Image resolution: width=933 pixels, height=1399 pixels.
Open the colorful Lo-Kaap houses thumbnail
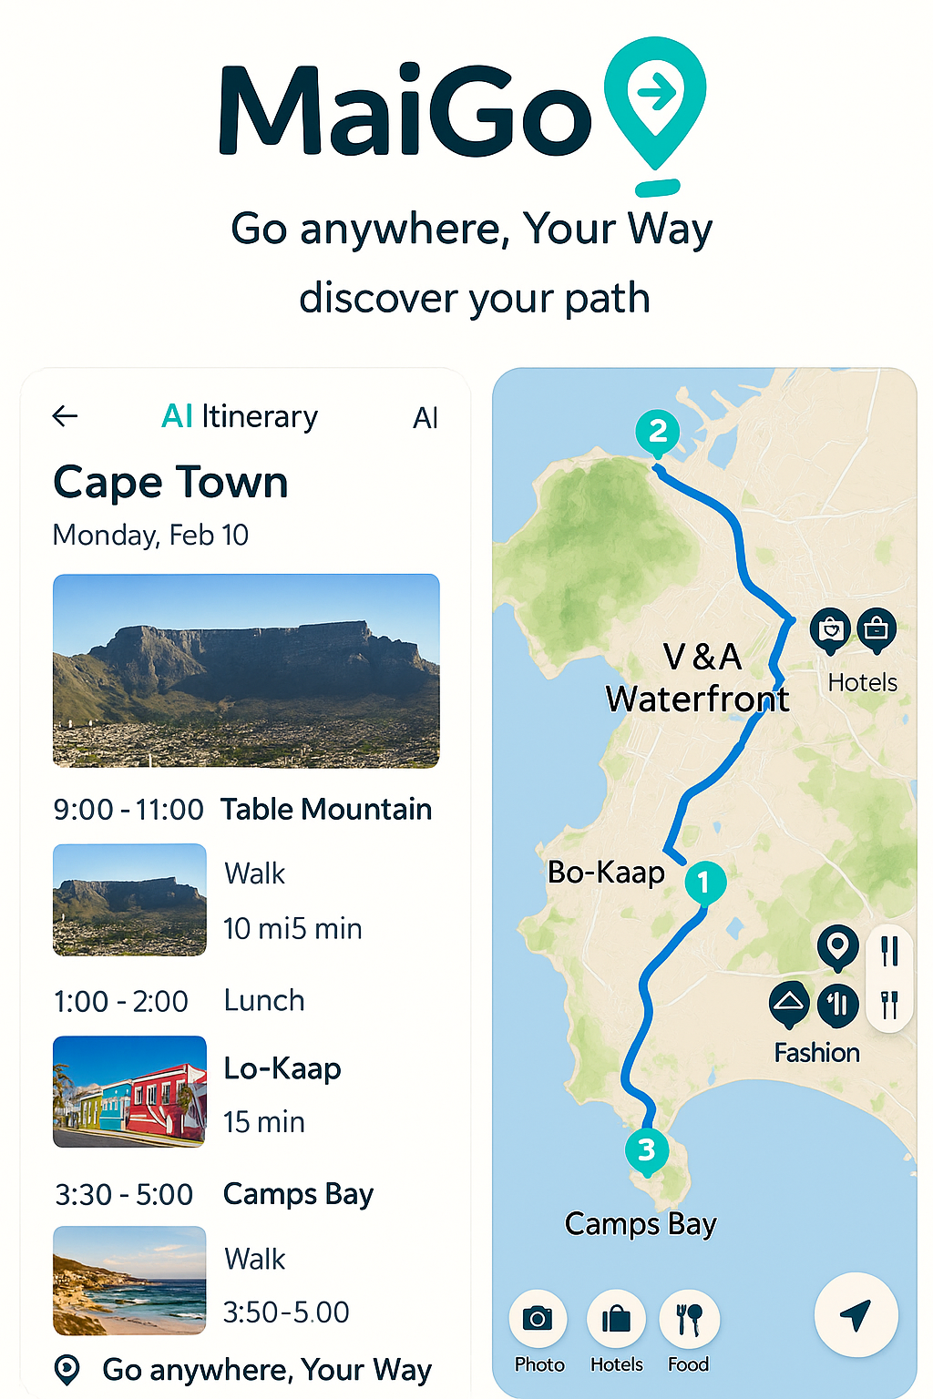(x=129, y=1091)
